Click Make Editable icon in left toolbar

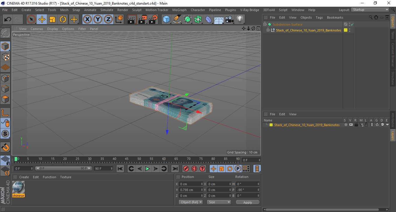5,33
